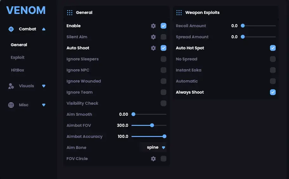Viewport: 289px width, 179px height.
Task: Click the VENOM logo text
Action: click(x=26, y=10)
